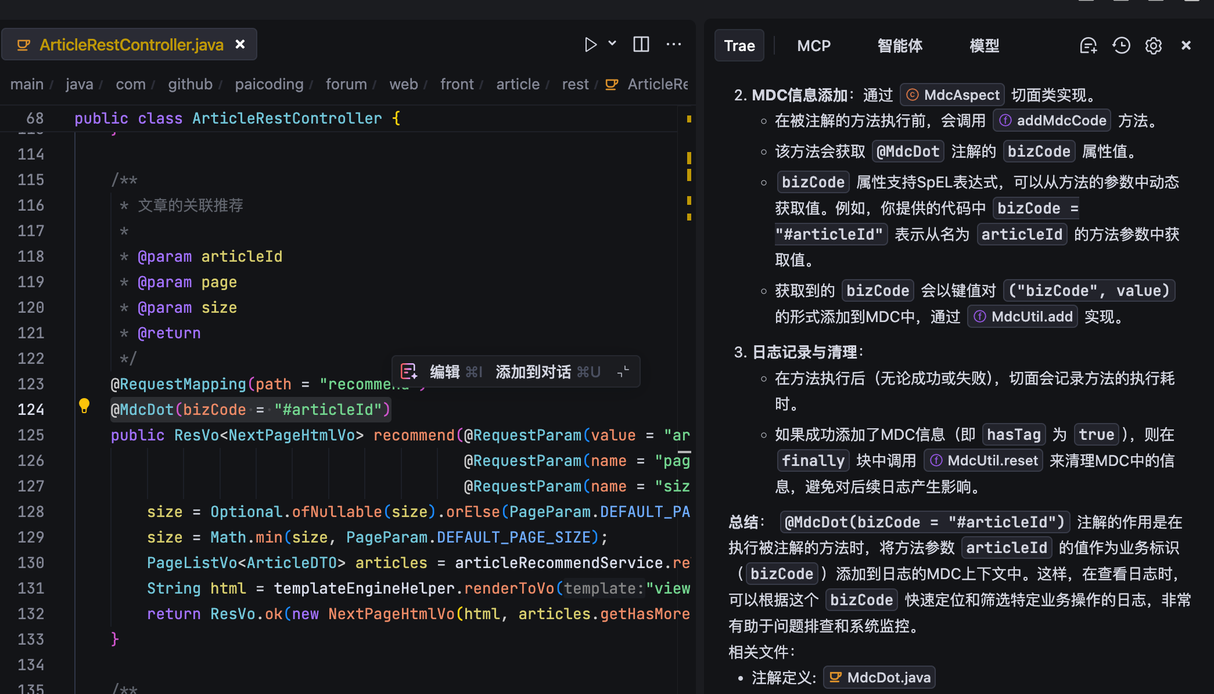This screenshot has height=694, width=1214.
Task: Switch to the 智能体 tab
Action: tap(900, 46)
